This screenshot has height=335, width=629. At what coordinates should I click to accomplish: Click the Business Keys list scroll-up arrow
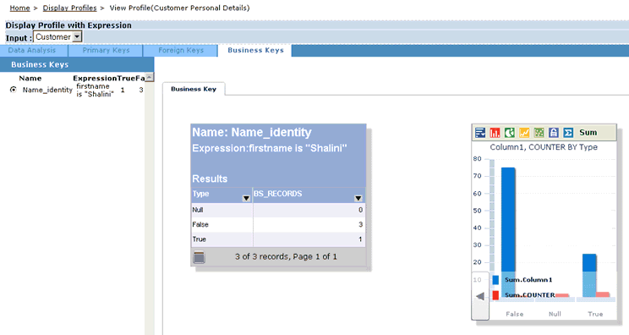tap(150, 78)
